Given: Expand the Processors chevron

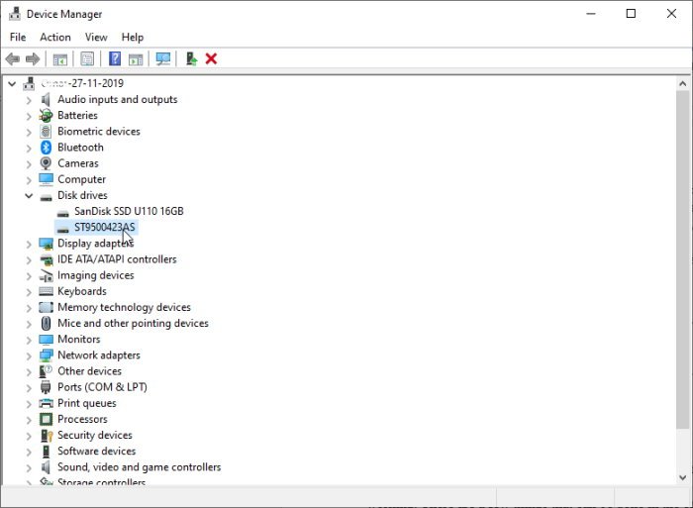Looking at the screenshot, I should coord(29,420).
